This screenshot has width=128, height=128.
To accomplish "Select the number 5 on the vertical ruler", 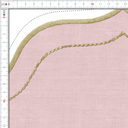I will coord(4,59).
